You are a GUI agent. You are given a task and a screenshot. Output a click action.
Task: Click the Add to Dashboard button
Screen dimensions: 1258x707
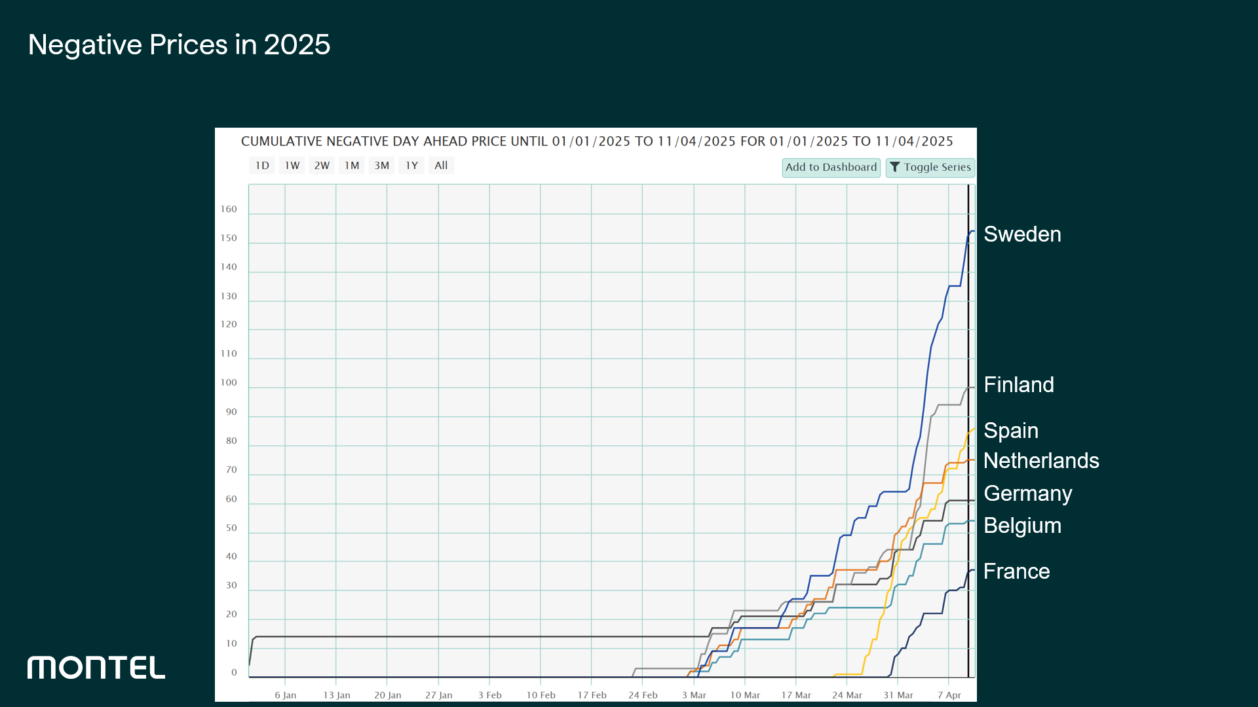(831, 168)
